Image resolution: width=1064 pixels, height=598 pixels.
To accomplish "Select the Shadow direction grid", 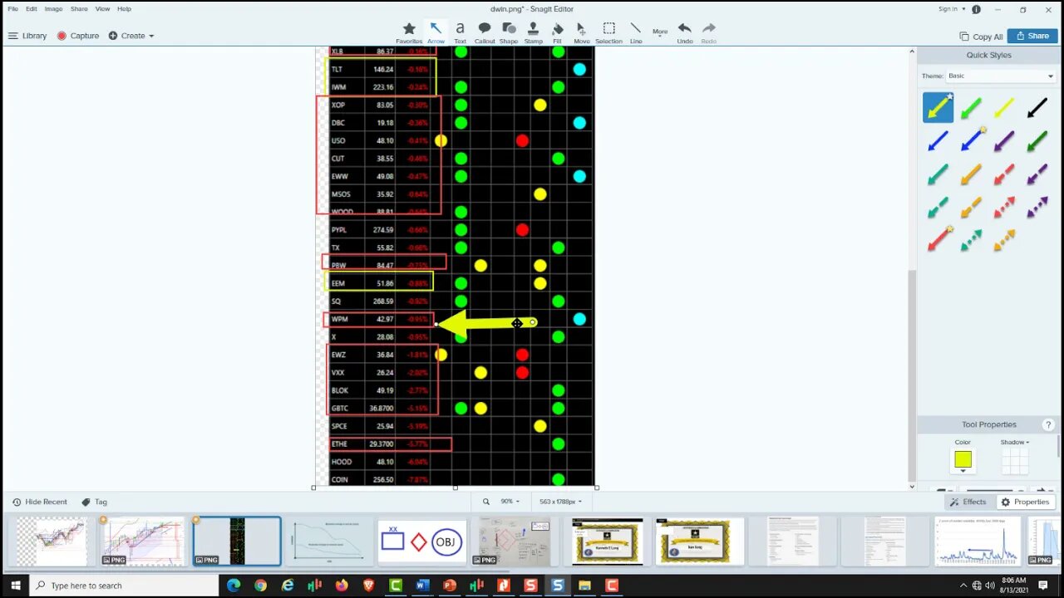I will [x=1015, y=461].
